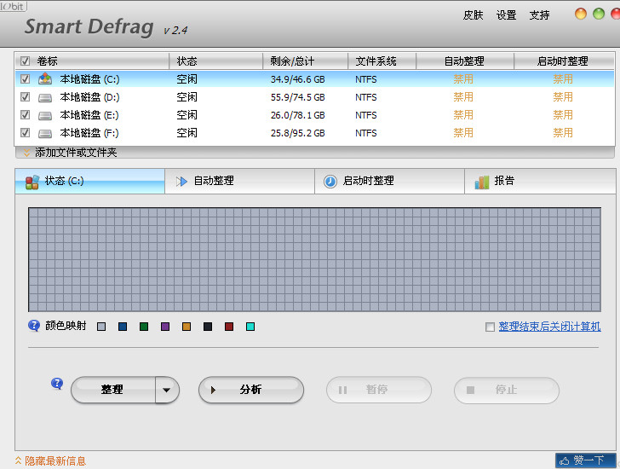Select the 本地磁盘 (D:) row label
This screenshot has height=469, width=620.
(89, 97)
